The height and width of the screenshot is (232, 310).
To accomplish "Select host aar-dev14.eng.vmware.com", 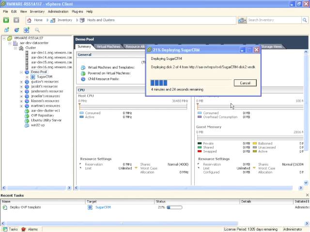I will 51,58.
